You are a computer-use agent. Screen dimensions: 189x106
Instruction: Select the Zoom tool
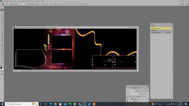point(2,61)
